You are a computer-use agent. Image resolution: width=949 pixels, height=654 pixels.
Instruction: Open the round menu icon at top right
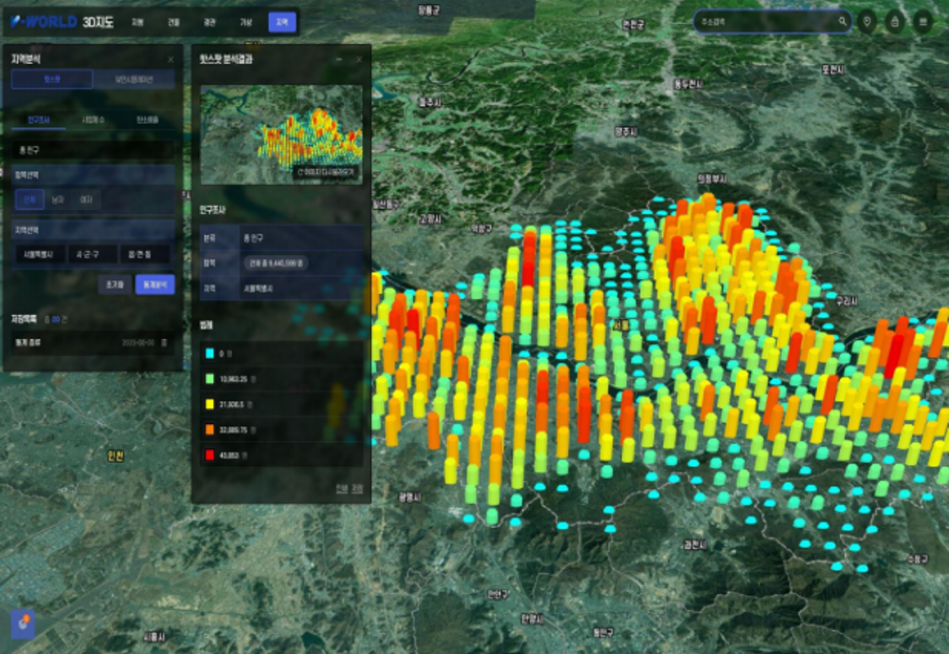(x=923, y=22)
